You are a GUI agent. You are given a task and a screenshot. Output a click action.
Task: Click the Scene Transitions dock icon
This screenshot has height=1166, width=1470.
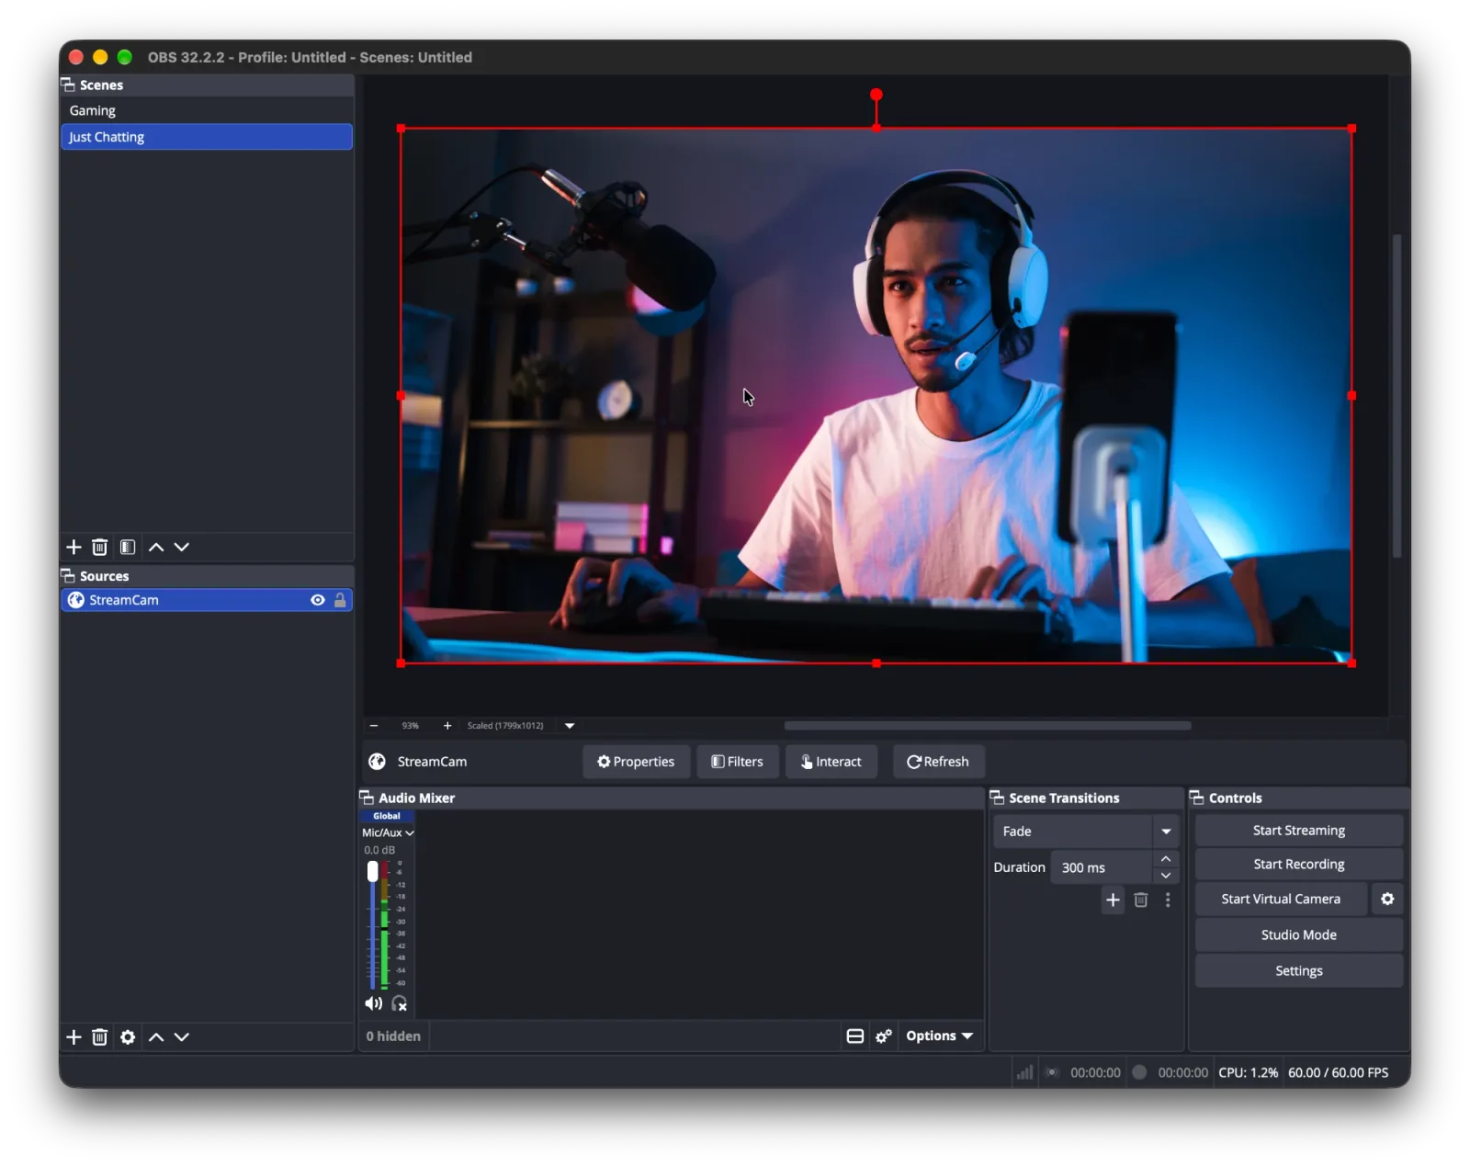tap(997, 798)
